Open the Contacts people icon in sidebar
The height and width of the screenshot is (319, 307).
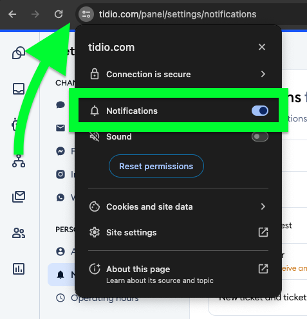[19, 233]
